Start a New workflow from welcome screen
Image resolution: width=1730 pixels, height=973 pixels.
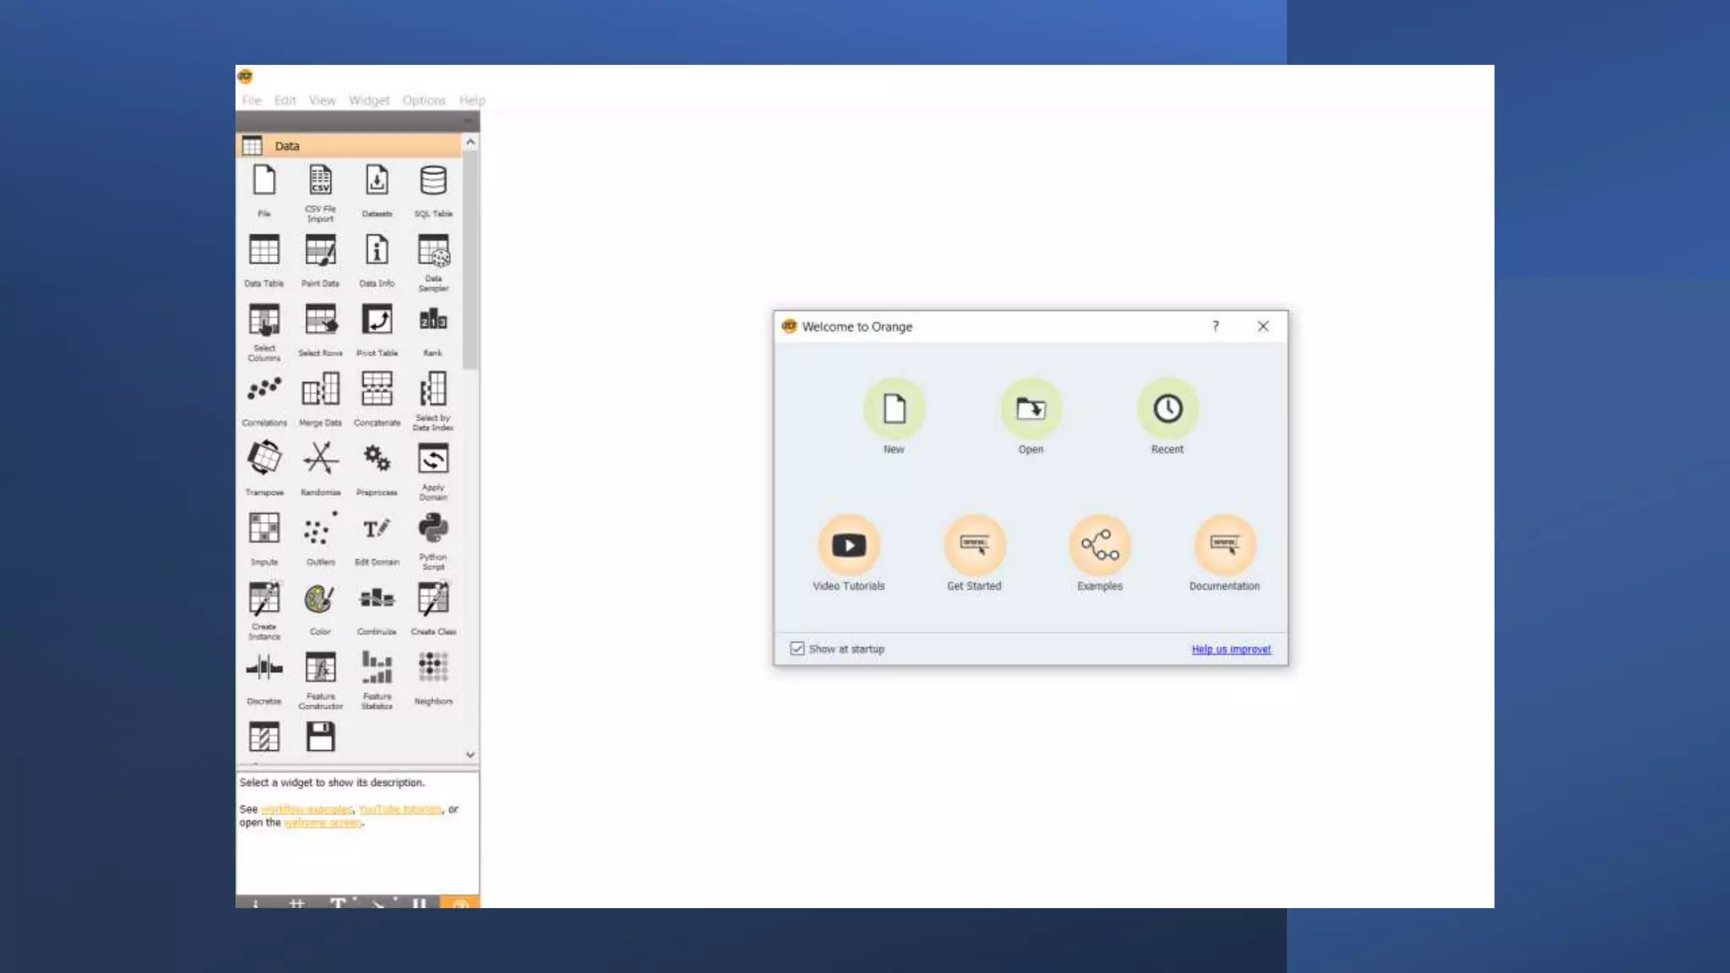click(894, 410)
